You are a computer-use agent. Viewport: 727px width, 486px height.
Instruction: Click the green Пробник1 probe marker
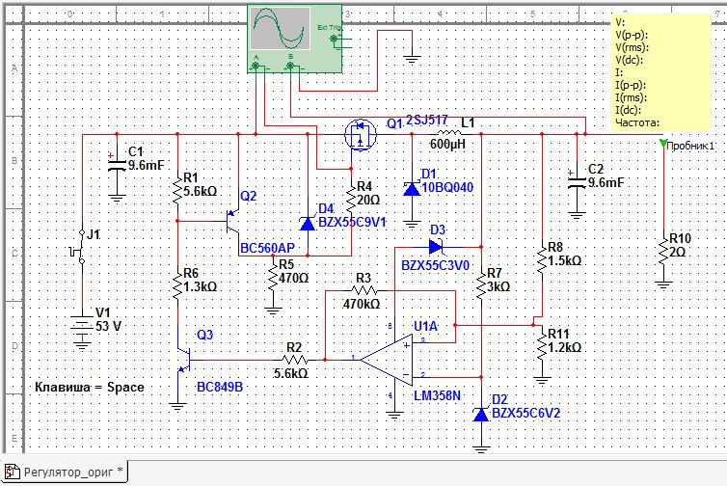coord(663,145)
